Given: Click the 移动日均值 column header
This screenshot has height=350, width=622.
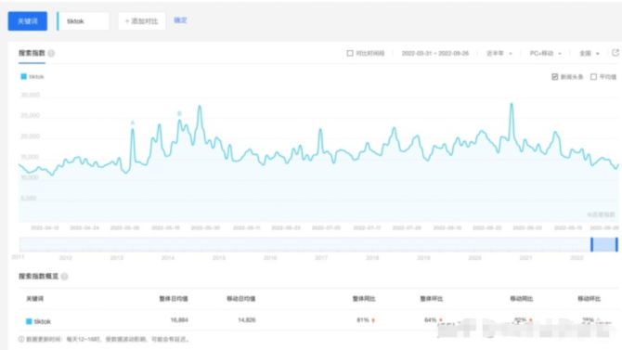Looking at the screenshot, I should [x=240, y=299].
